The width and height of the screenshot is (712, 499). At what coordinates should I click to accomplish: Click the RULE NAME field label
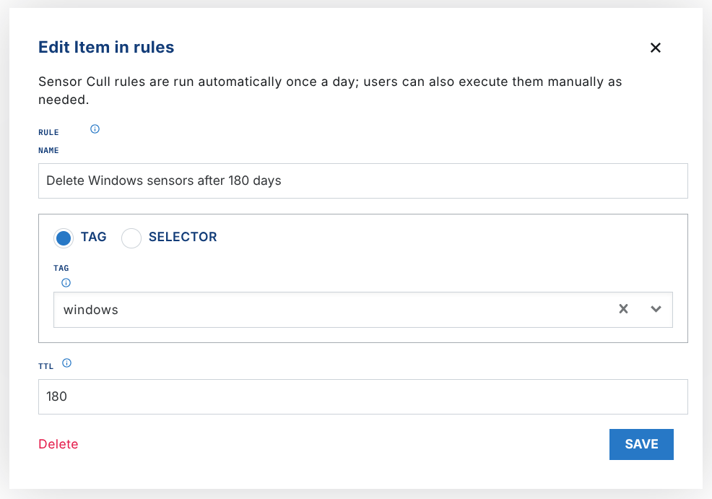[x=48, y=142]
